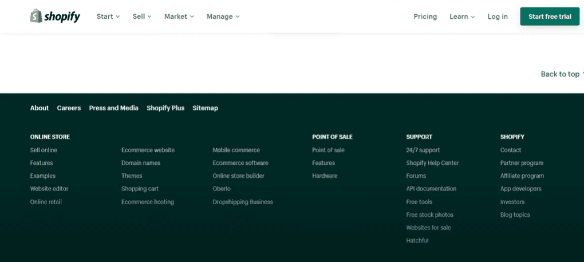Click the Hardware link
This screenshot has height=262, width=584.
click(325, 176)
